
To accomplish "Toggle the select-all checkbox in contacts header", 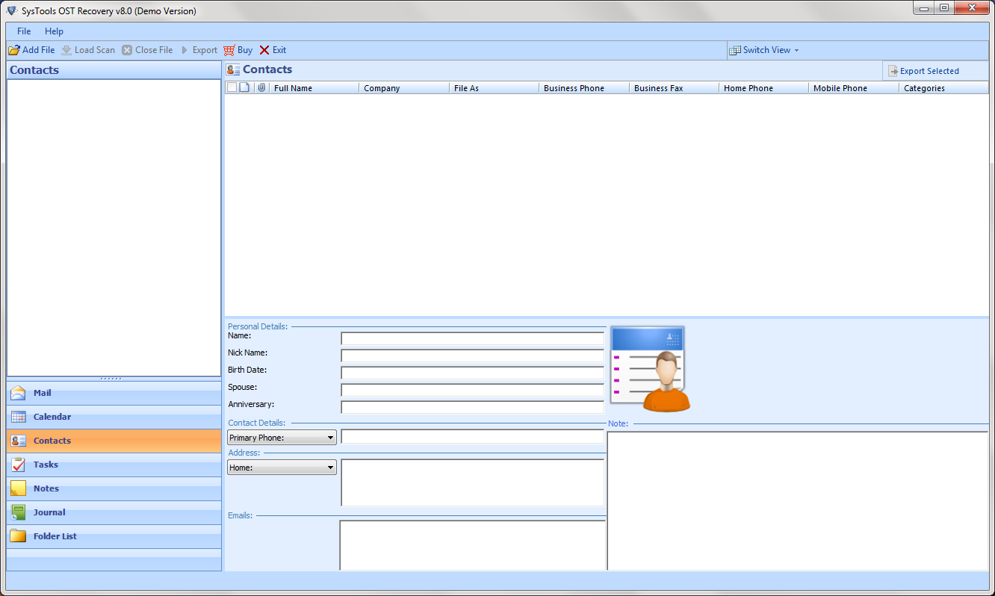I will 232,87.
